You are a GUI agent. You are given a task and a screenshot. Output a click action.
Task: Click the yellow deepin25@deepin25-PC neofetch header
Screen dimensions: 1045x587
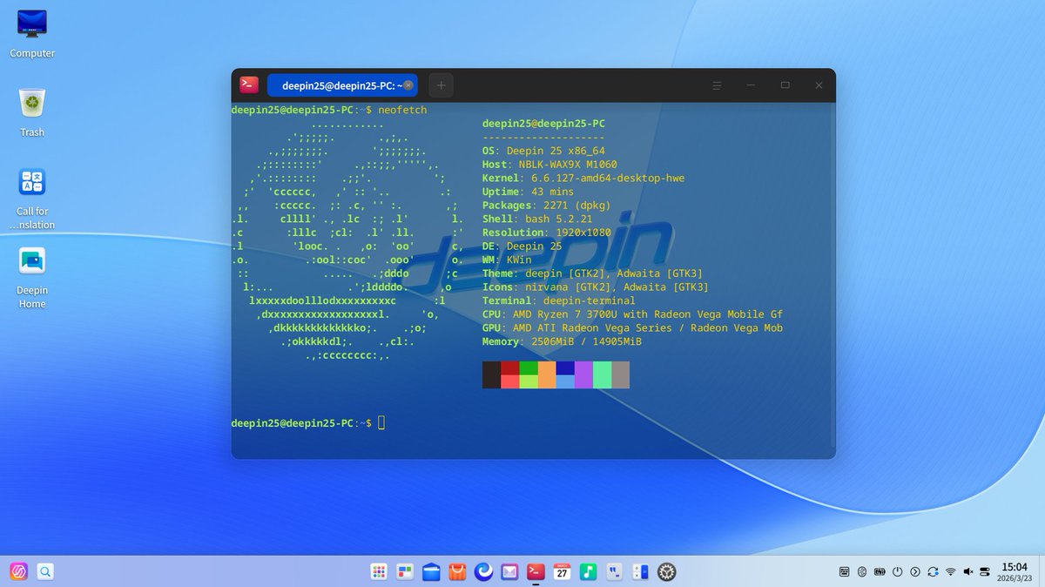(x=543, y=124)
